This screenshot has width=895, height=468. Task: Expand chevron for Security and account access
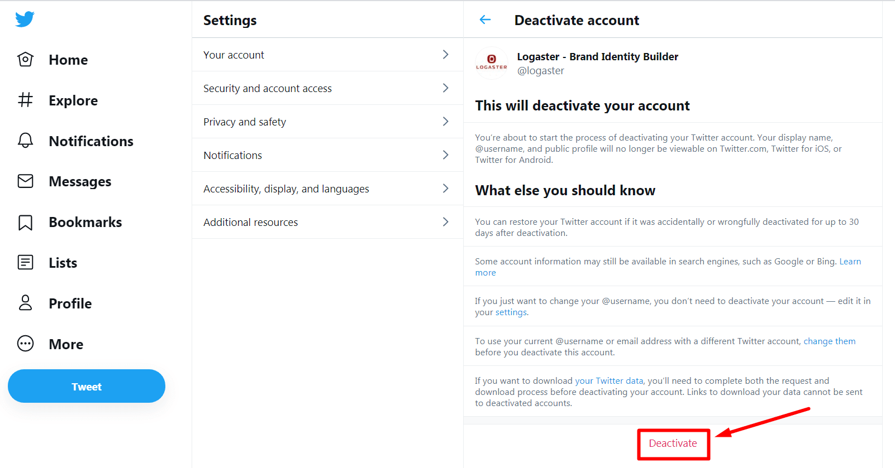click(x=445, y=88)
